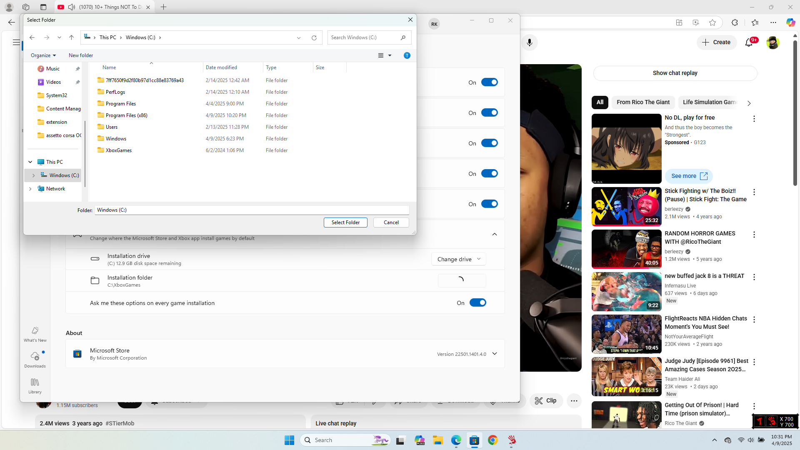
Task: Click the Folder name input field
Action: tap(252, 210)
